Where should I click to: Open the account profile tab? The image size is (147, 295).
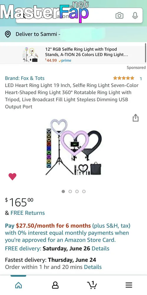[x=55, y=285]
